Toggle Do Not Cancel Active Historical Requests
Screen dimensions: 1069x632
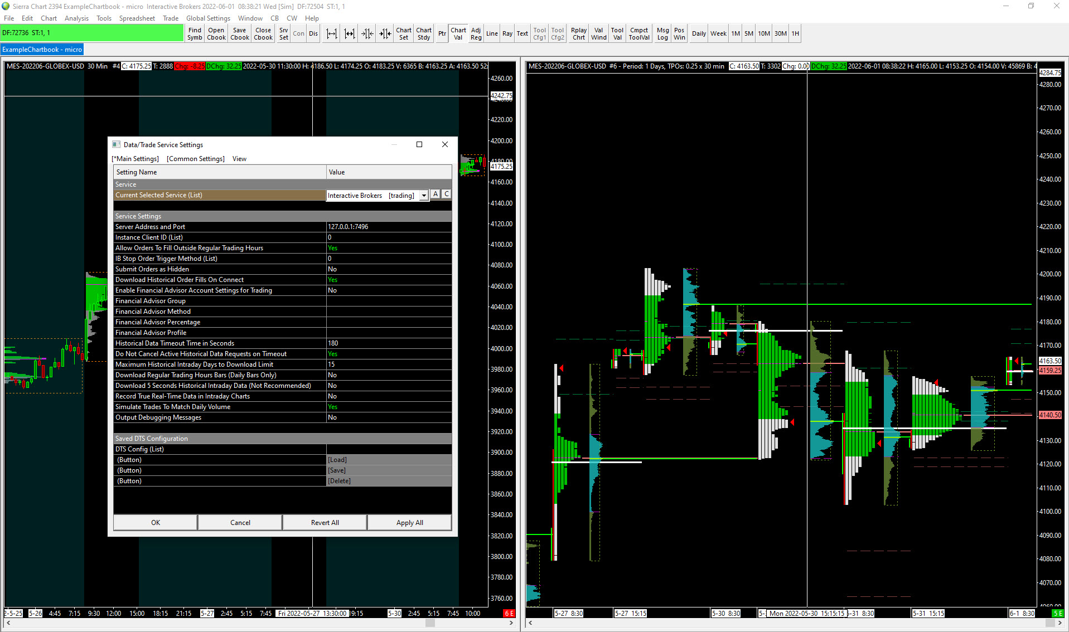pos(389,354)
